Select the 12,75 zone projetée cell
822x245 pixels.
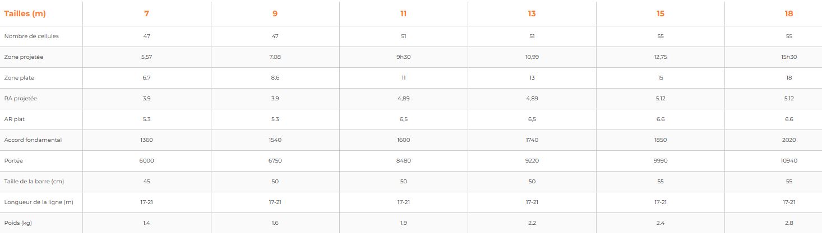(660, 57)
